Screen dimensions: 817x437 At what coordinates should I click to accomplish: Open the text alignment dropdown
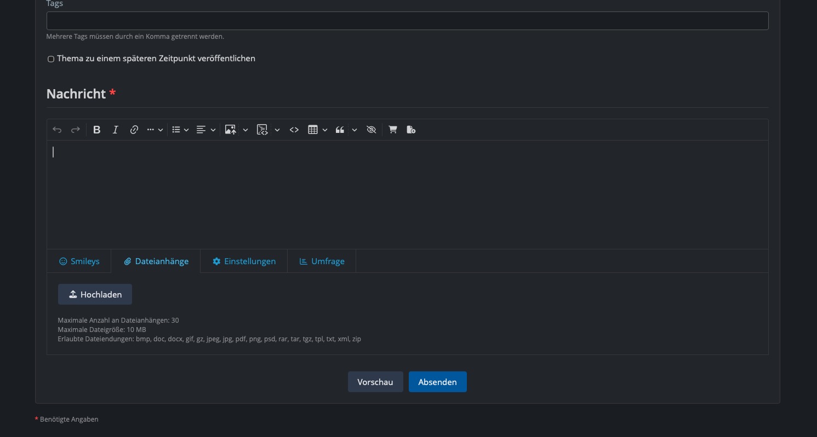(206, 130)
